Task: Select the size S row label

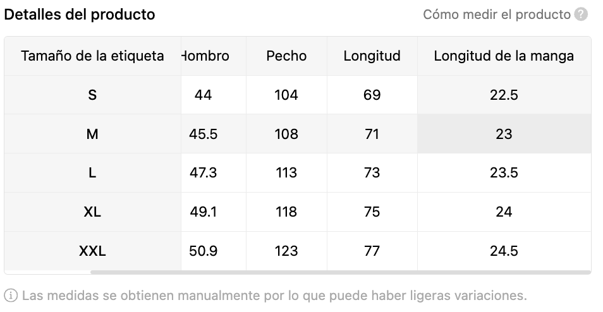Action: pos(92,95)
